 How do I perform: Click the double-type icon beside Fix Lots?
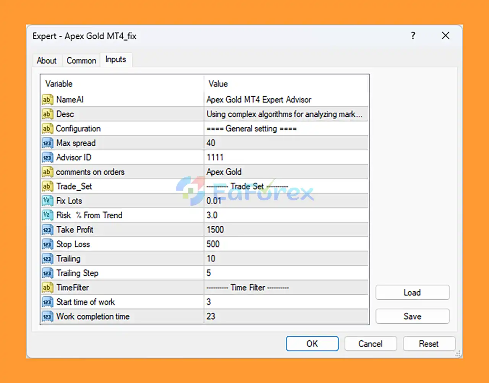click(47, 201)
